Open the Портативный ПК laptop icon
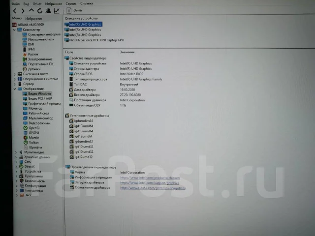Screen dimensions: 315x236 25,64
